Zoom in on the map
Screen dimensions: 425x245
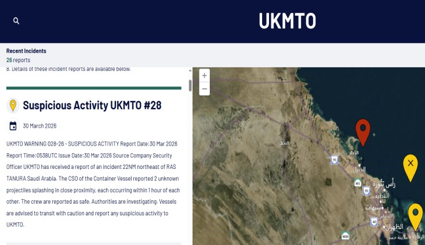204,75
